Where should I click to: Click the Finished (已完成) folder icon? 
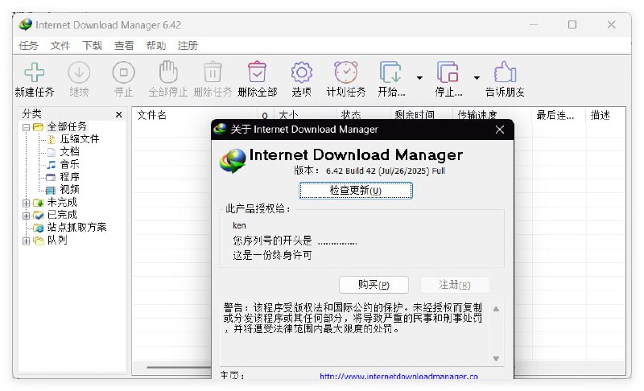click(38, 215)
